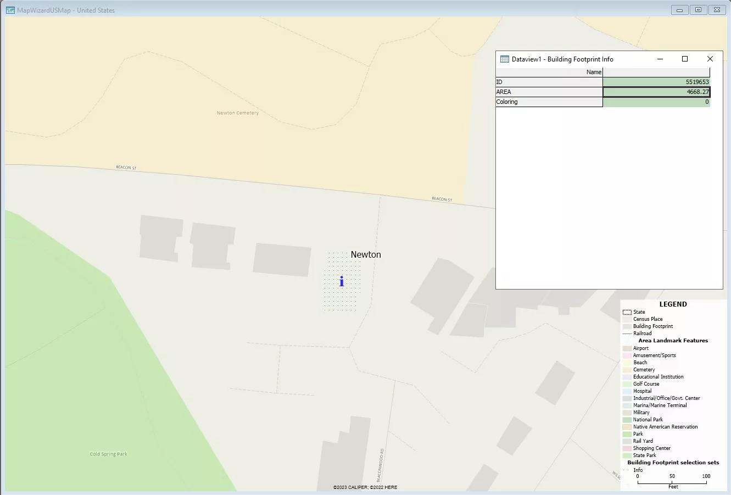Close the Dataview1 Building Footprint Info window
The height and width of the screenshot is (495, 731).
coord(710,59)
